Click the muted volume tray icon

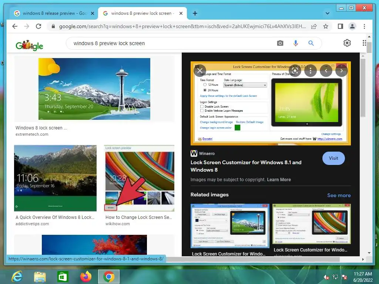pyautogui.click(x=326, y=277)
